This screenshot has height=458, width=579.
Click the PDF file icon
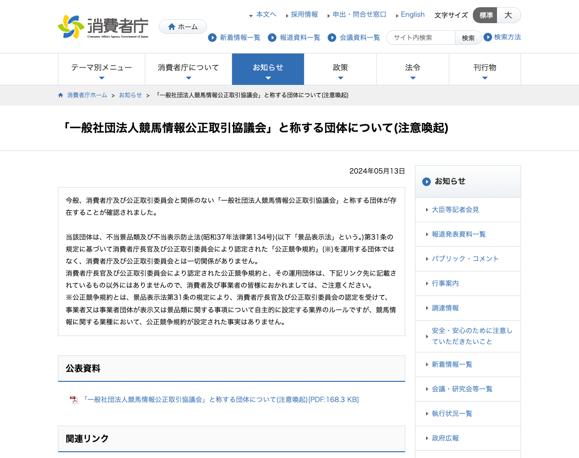point(74,400)
